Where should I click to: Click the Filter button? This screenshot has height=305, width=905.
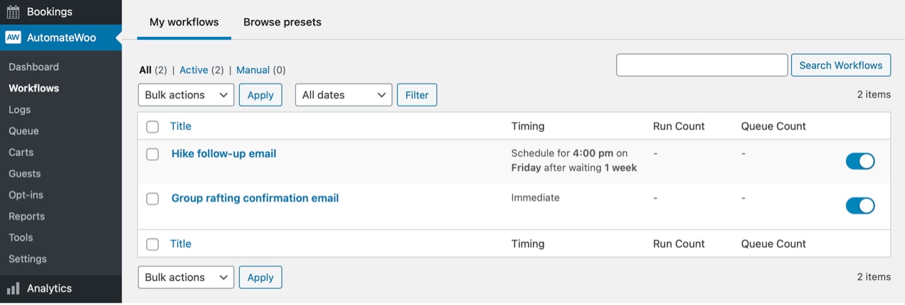(x=417, y=95)
